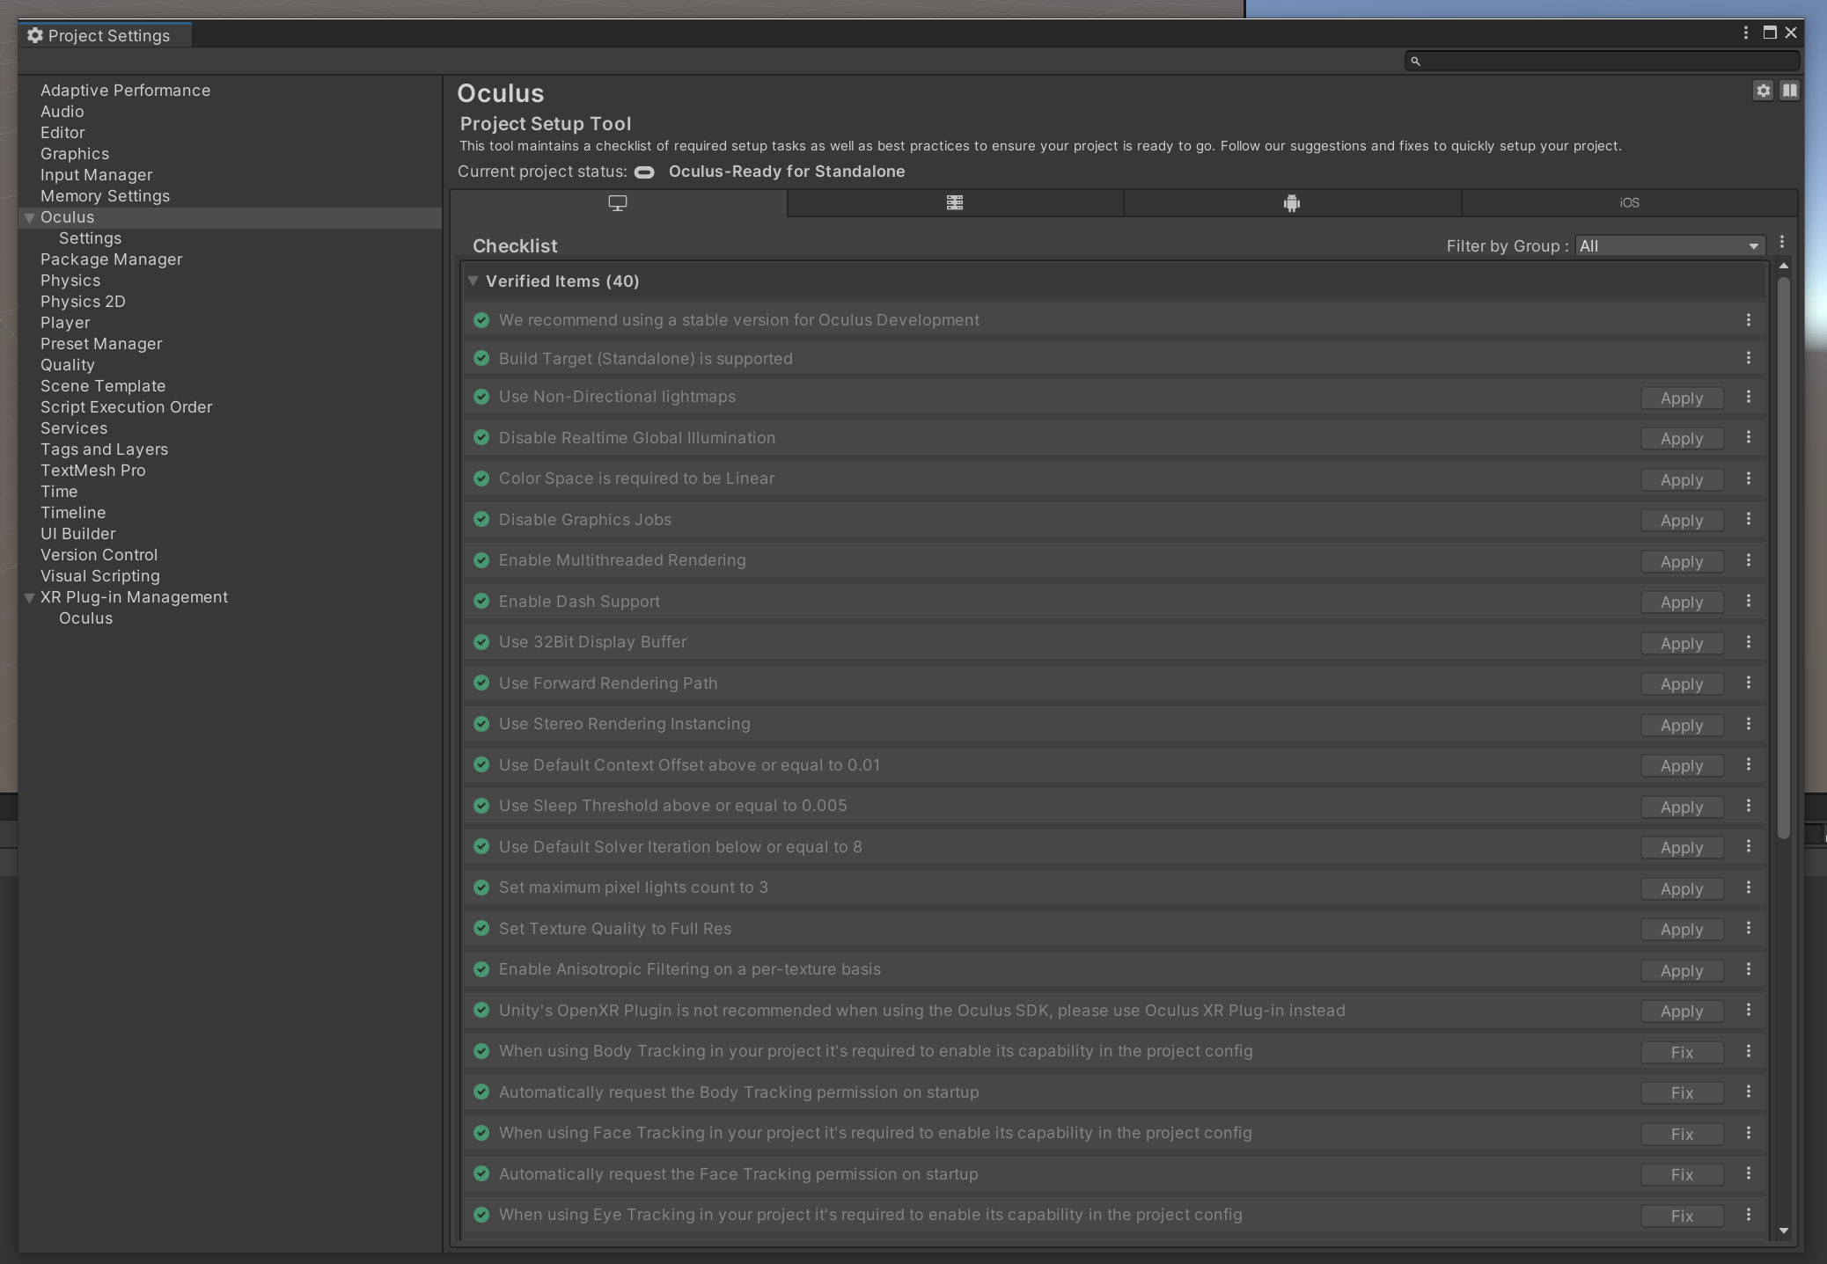Select the iOS platform tab

(x=1629, y=203)
